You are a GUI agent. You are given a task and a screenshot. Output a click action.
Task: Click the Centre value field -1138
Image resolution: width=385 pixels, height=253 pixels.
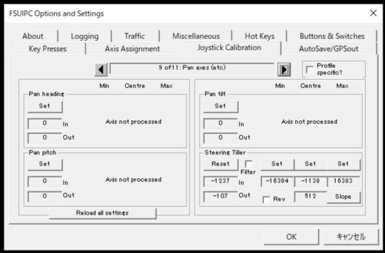click(311, 181)
